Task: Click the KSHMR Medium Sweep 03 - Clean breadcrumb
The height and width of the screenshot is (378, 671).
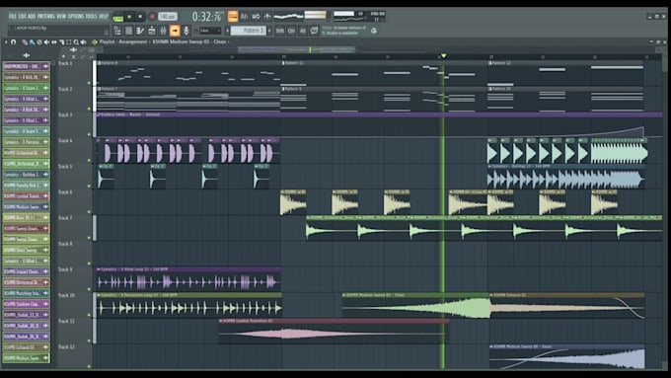Action: 189,42
